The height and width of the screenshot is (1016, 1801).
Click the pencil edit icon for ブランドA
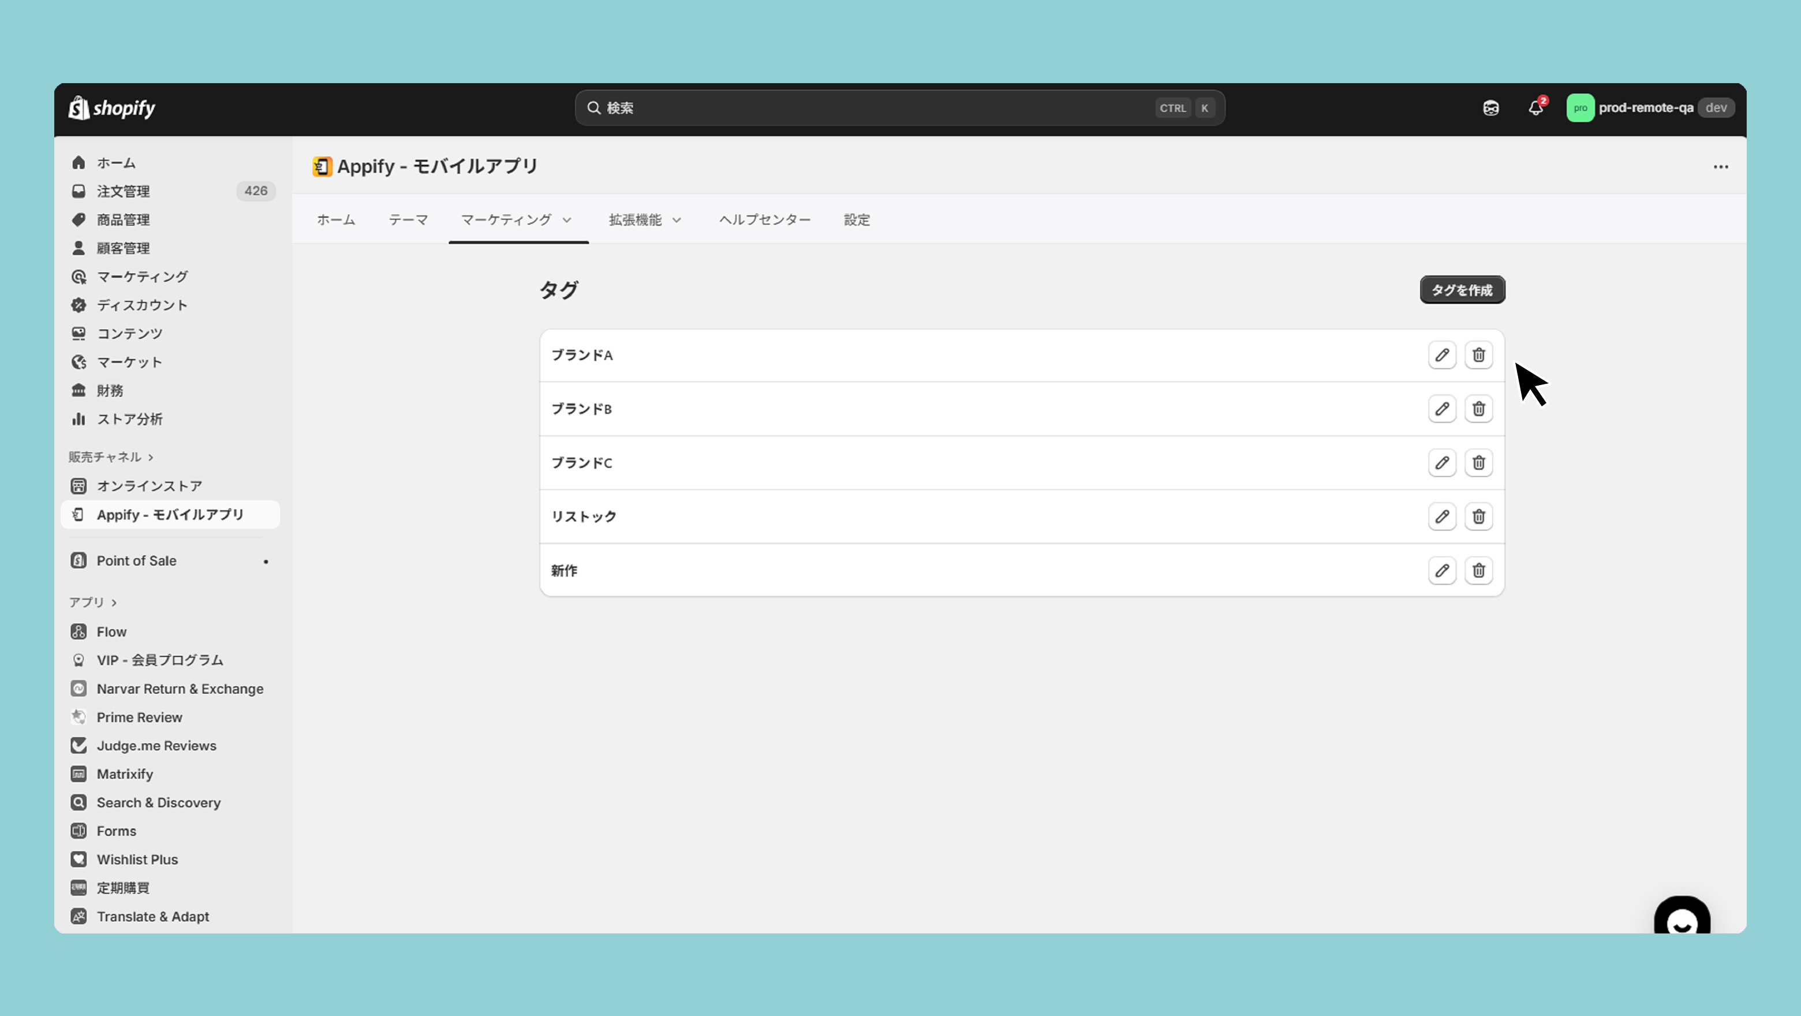coord(1441,355)
